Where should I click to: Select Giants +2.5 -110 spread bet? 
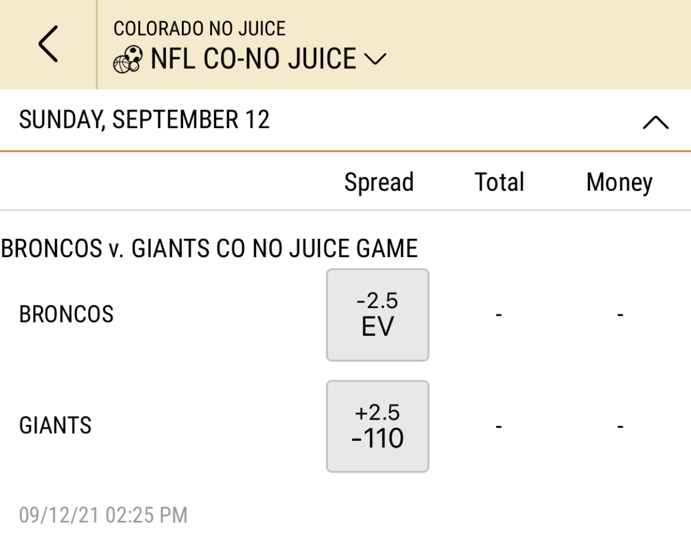(x=377, y=427)
